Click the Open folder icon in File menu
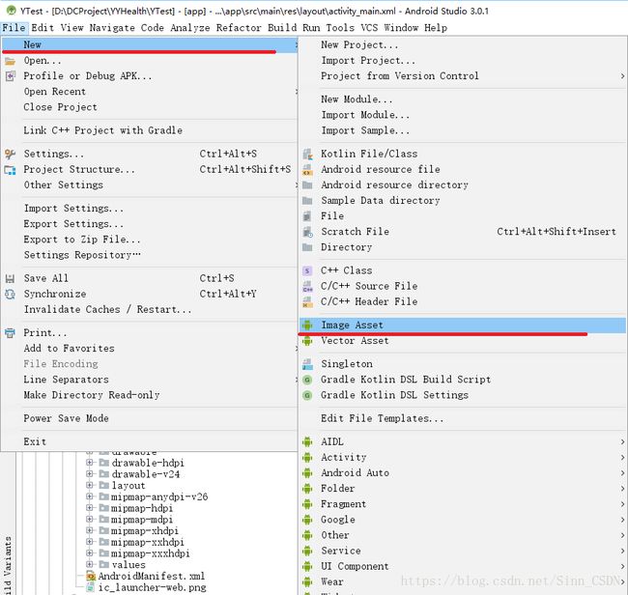628x595 pixels. point(10,61)
